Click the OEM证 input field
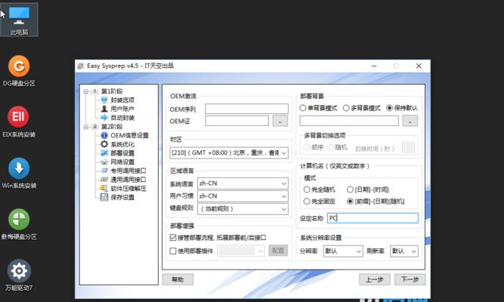 [x=237, y=121]
